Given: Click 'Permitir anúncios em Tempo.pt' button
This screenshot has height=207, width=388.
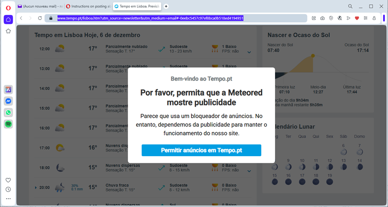Looking at the screenshot, I should tap(201, 151).
